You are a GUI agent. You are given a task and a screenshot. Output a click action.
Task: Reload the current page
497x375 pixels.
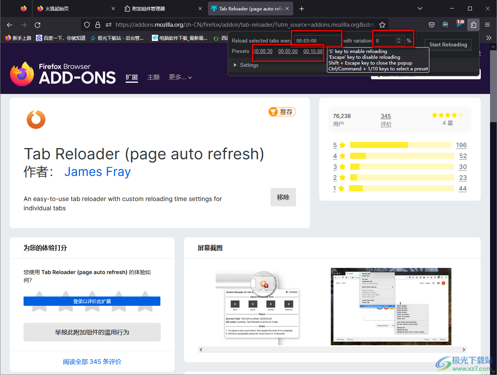tap(37, 25)
